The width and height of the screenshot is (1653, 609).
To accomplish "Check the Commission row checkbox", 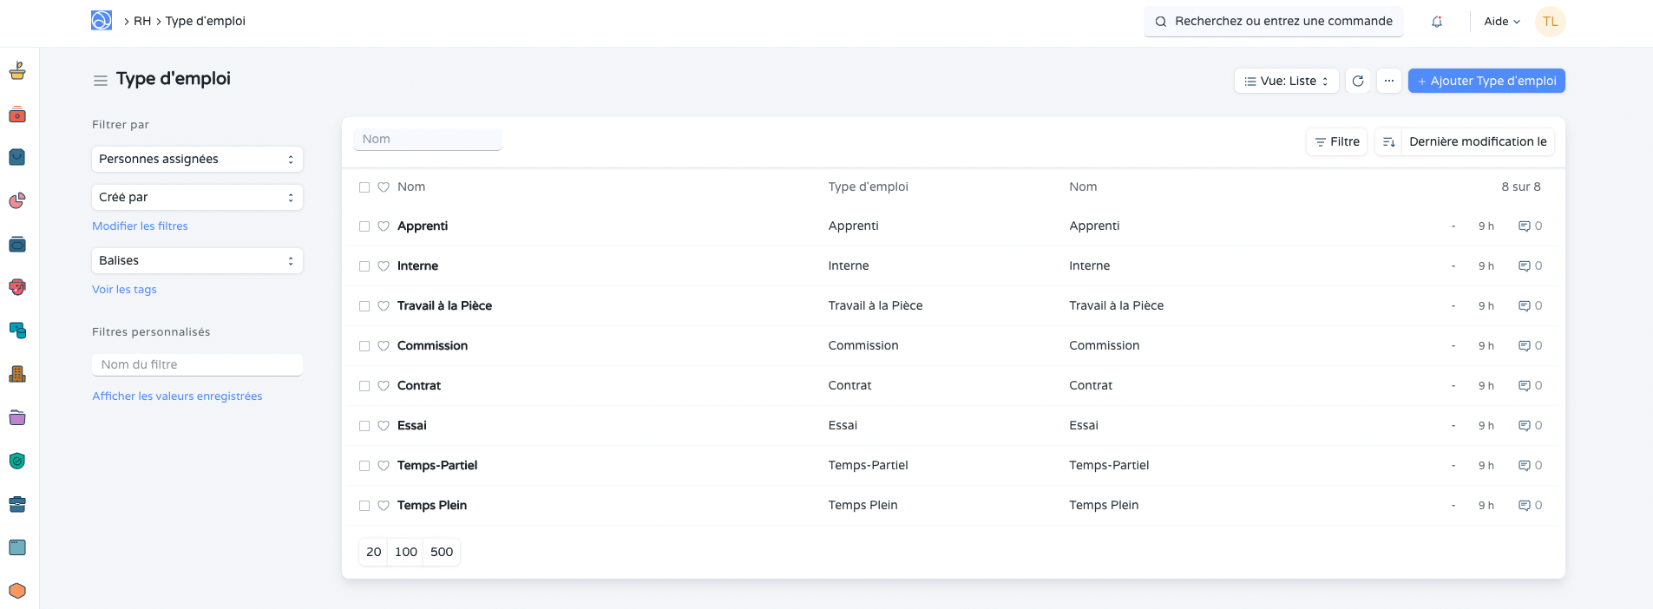I will [364, 346].
